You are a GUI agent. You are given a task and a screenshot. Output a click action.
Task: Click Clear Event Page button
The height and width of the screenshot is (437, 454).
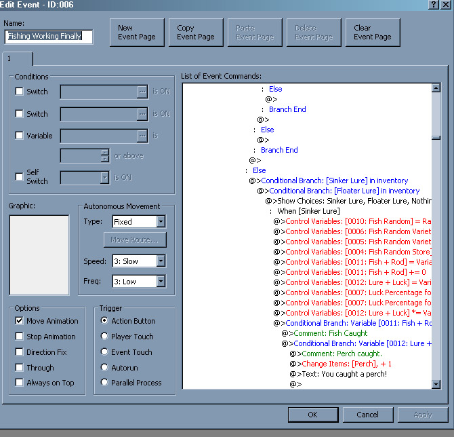click(372, 33)
